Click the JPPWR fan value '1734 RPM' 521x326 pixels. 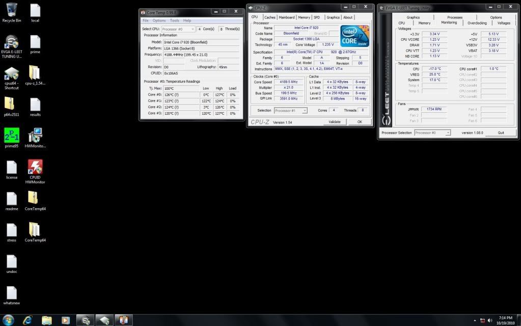434,109
